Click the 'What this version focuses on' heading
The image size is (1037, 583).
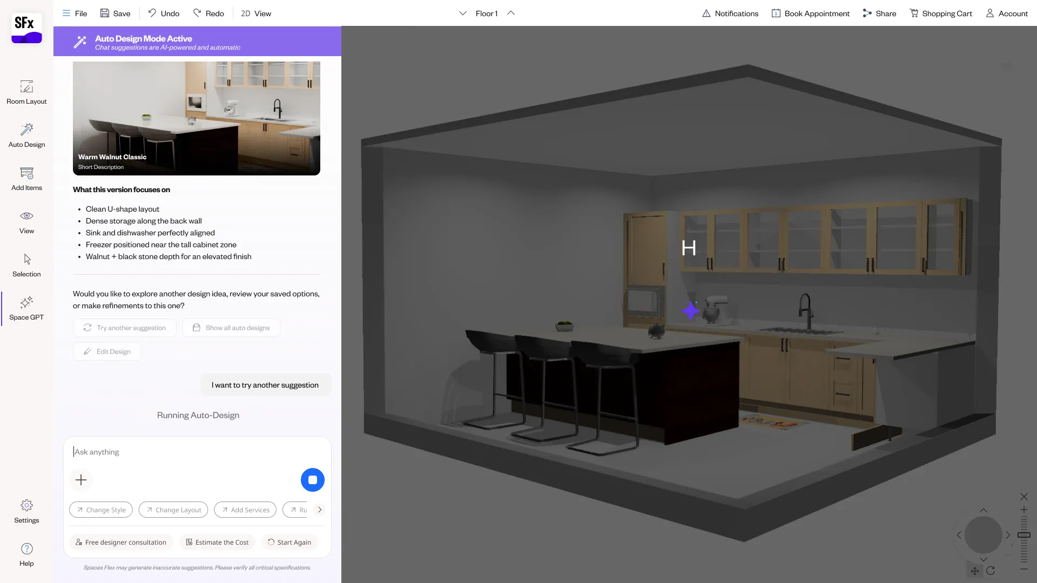click(122, 189)
